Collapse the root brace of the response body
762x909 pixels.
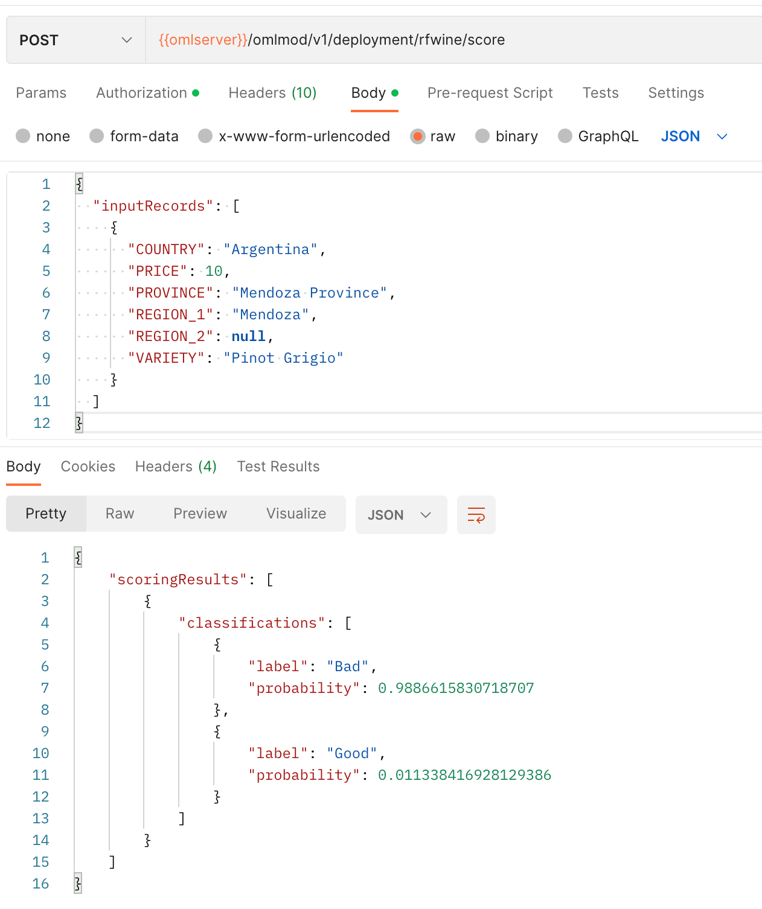[x=77, y=557]
